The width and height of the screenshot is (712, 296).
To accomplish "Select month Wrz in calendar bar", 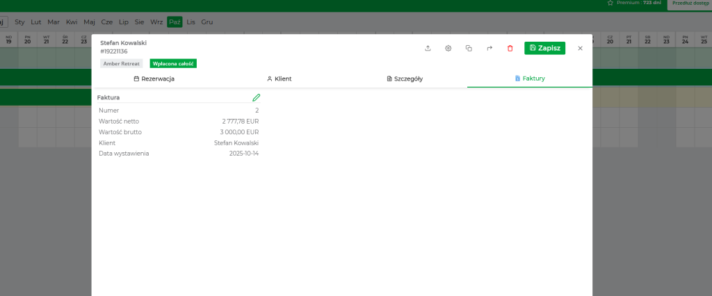I will [x=156, y=22].
